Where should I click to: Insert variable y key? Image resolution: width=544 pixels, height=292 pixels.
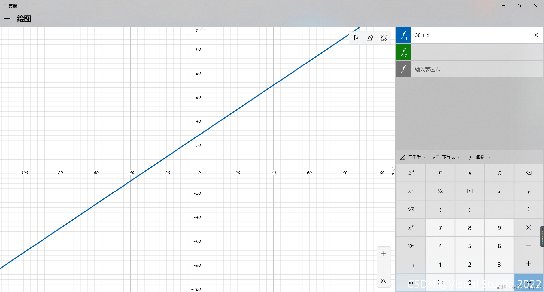point(529,191)
